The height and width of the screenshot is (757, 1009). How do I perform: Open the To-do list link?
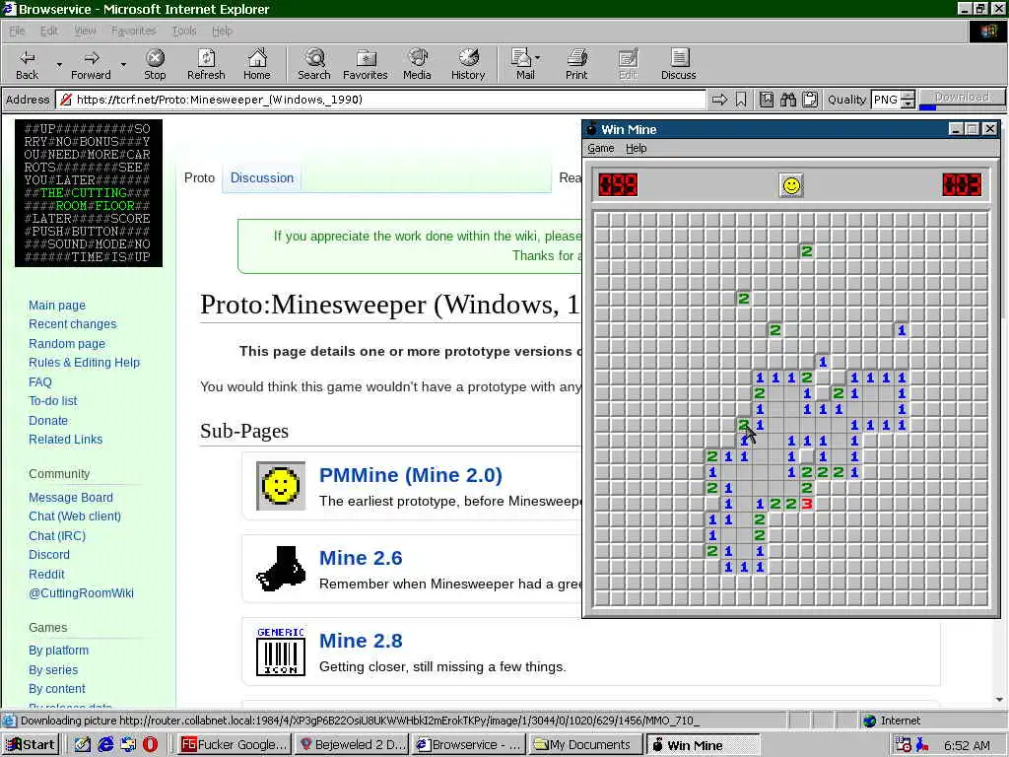53,400
